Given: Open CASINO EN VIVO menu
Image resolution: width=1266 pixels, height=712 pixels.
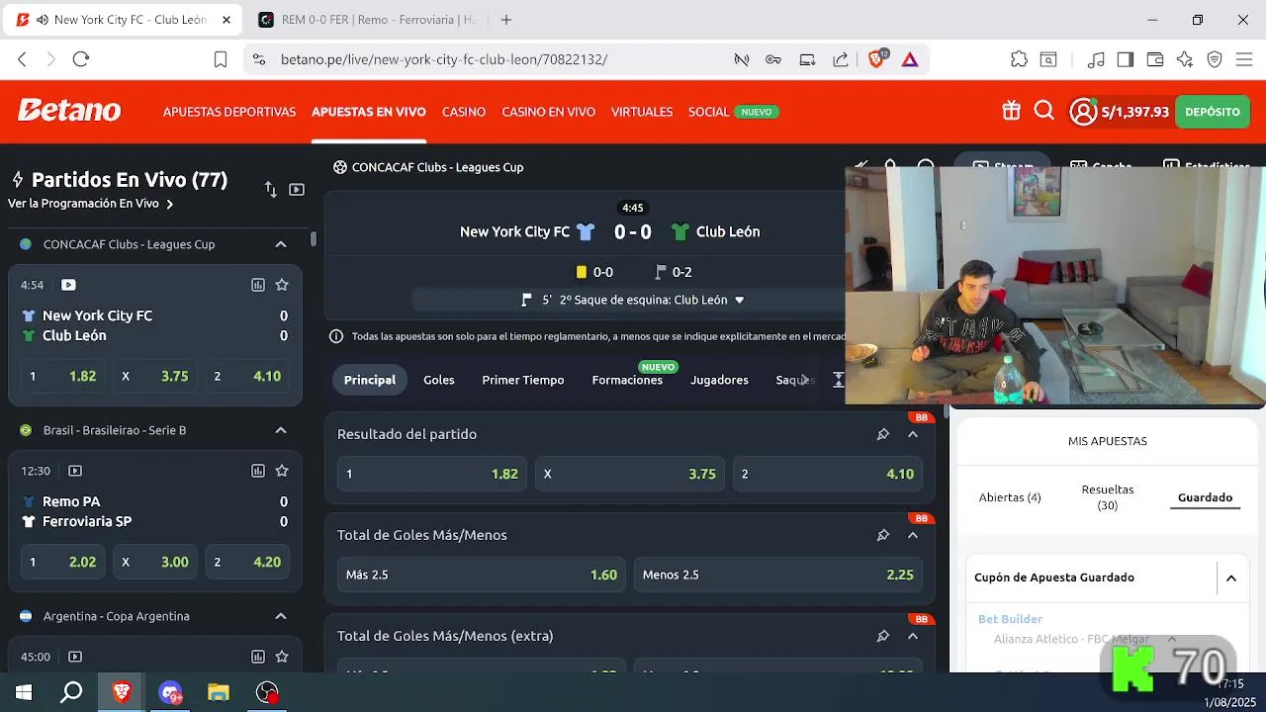Looking at the screenshot, I should coord(548,112).
